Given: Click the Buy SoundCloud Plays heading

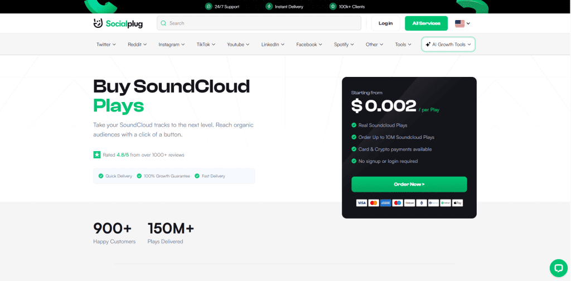Looking at the screenshot, I should point(172,96).
